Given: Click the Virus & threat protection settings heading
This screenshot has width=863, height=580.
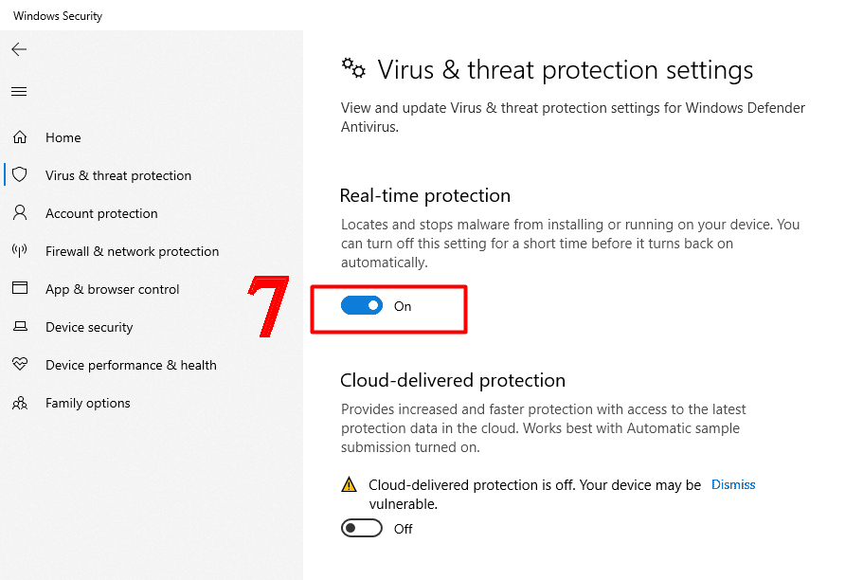Looking at the screenshot, I should click(x=565, y=70).
